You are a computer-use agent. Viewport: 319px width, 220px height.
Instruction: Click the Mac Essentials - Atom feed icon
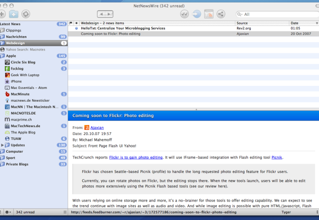coord(7,88)
